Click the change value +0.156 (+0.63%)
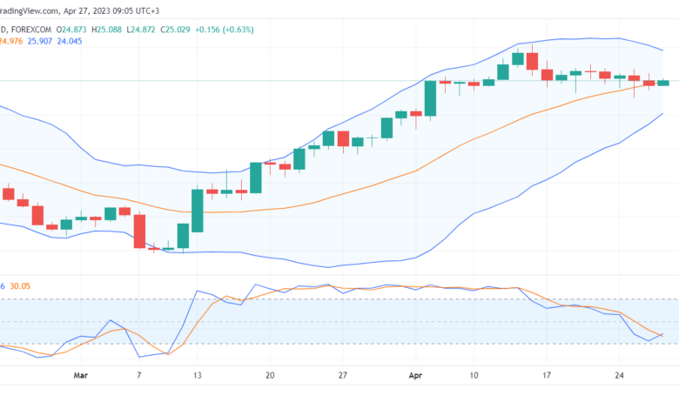Viewport: 679px width, 409px height. [225, 30]
